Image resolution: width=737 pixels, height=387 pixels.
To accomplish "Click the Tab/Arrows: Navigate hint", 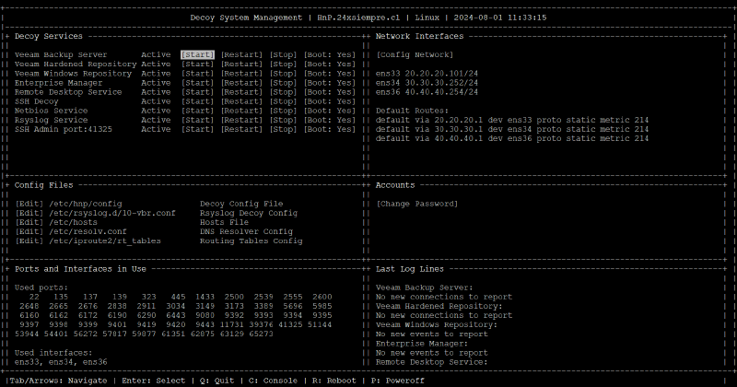I will [x=59, y=381].
